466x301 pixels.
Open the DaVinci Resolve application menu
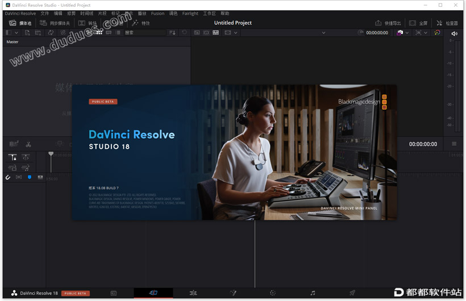pos(20,14)
